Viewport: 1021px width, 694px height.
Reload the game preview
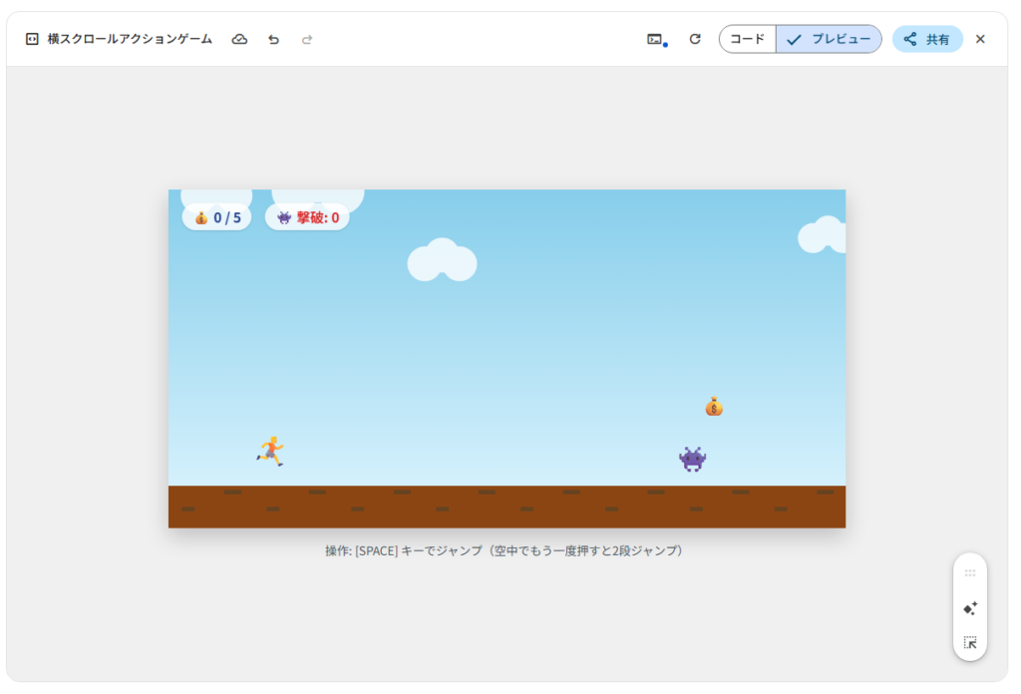coord(695,39)
